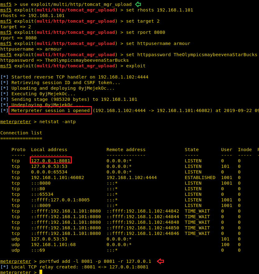The height and width of the screenshot is (274, 259).
Task: Click the 'Remote address' column header
Action: [126, 150]
